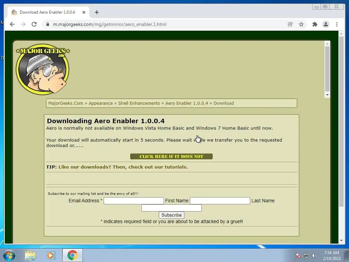Open the volume speaker tray icon
The width and height of the screenshot is (349, 262).
coord(315,256)
